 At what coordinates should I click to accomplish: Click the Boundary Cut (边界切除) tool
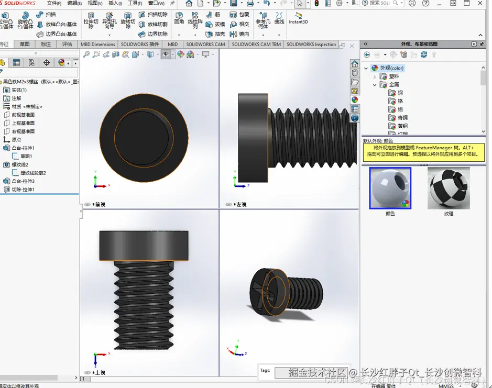coord(153,34)
